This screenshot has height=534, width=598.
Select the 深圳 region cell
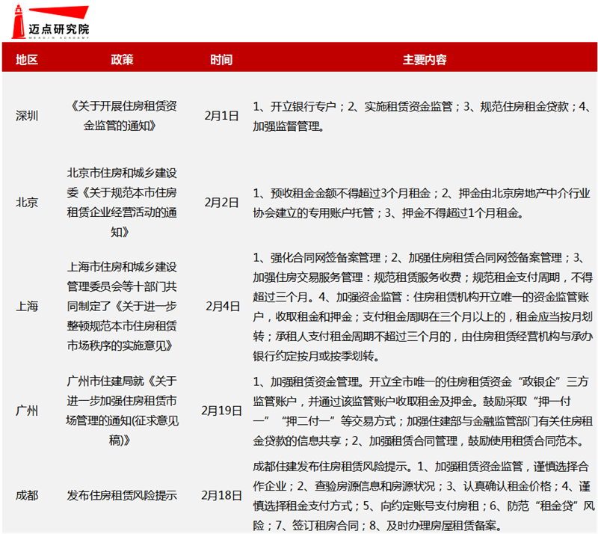tap(26, 116)
